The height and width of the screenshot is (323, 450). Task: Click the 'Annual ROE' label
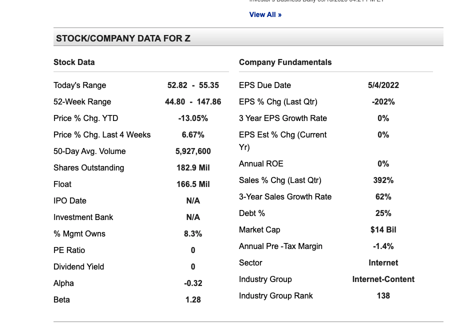261,163
